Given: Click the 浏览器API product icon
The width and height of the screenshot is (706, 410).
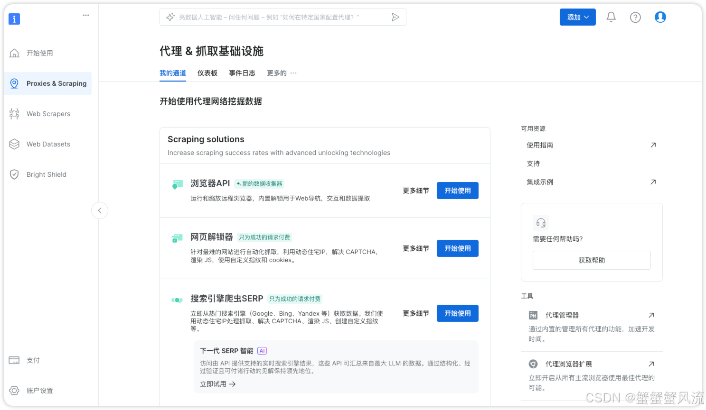Looking at the screenshot, I should point(177,184).
